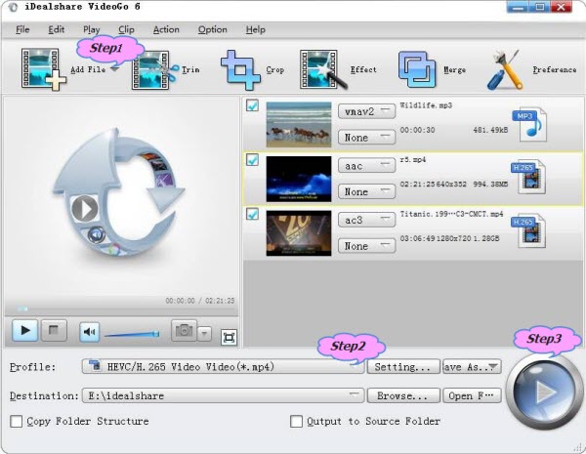Open the None subtitle dropdown for Wildlife.mp3
Screen dimensions: 586x454
pos(366,137)
